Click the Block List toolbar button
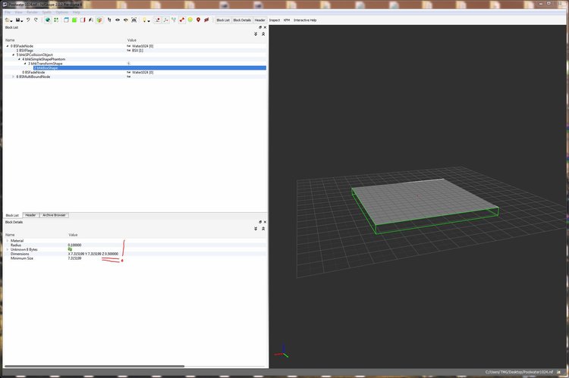The height and width of the screenshot is (378, 569). tap(223, 20)
